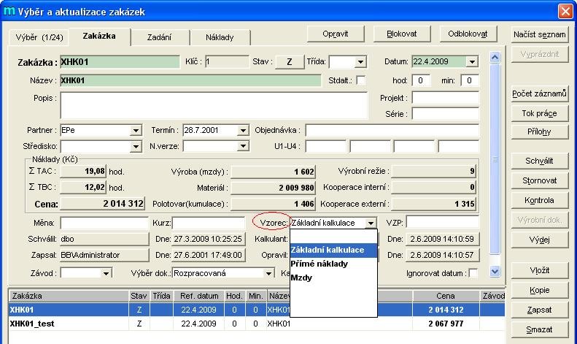Choose Mzdy in Vzorec list
577x344 pixels.
click(x=334, y=278)
